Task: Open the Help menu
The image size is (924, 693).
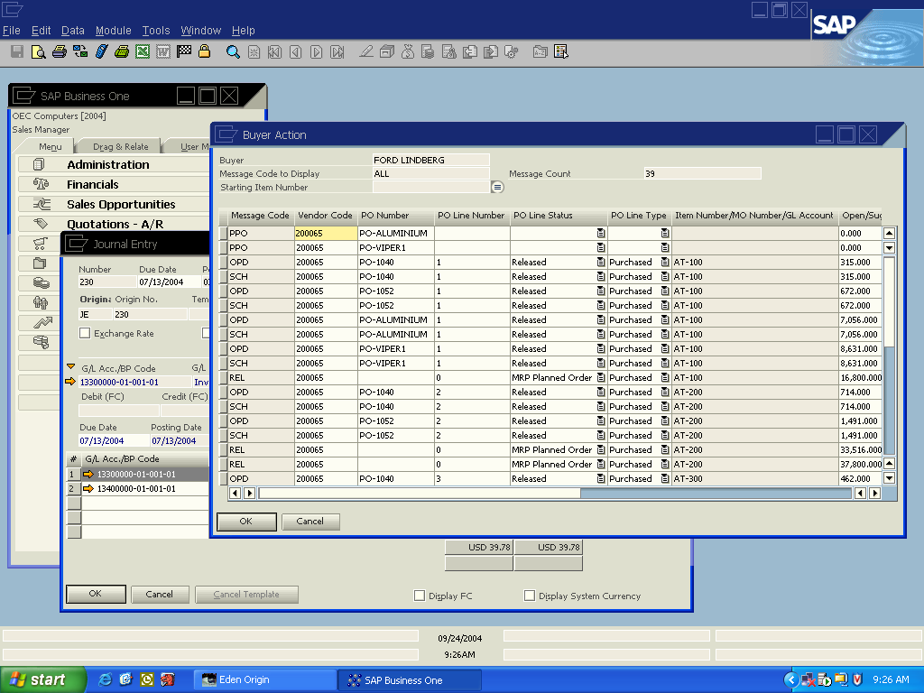Action: [243, 31]
